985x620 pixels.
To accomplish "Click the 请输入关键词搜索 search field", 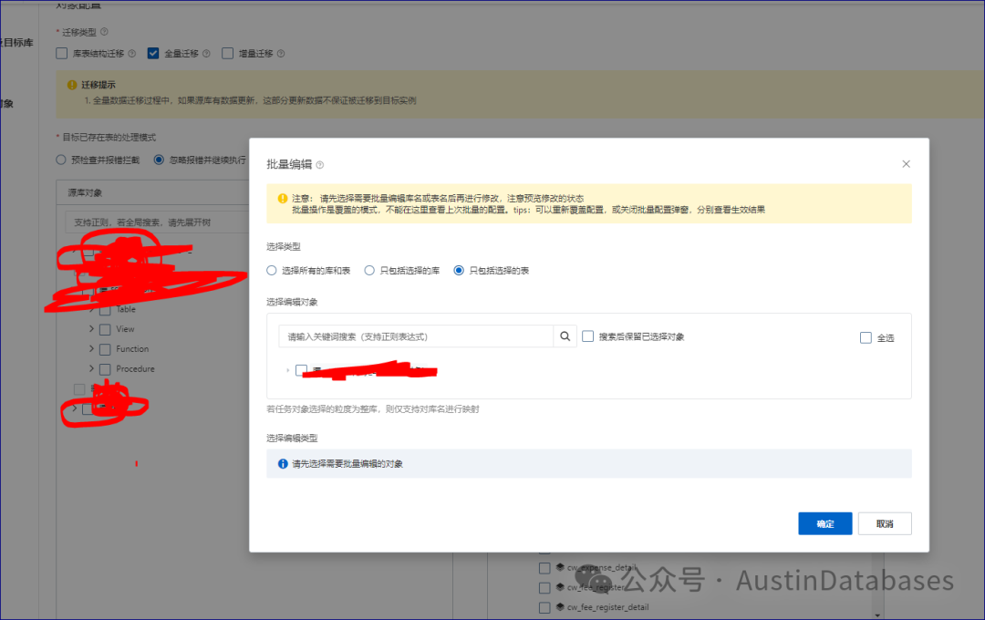I will 416,336.
